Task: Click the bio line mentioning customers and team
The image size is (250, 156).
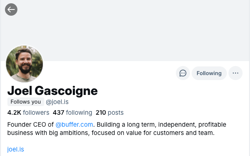Action: tap(111, 133)
